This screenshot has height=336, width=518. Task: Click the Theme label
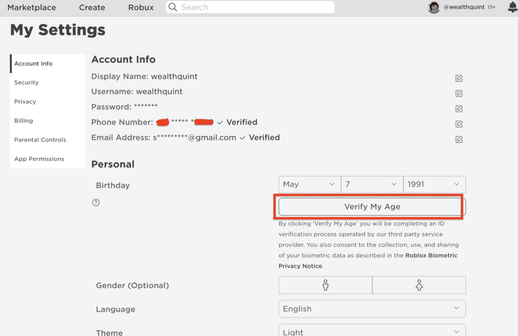109,332
